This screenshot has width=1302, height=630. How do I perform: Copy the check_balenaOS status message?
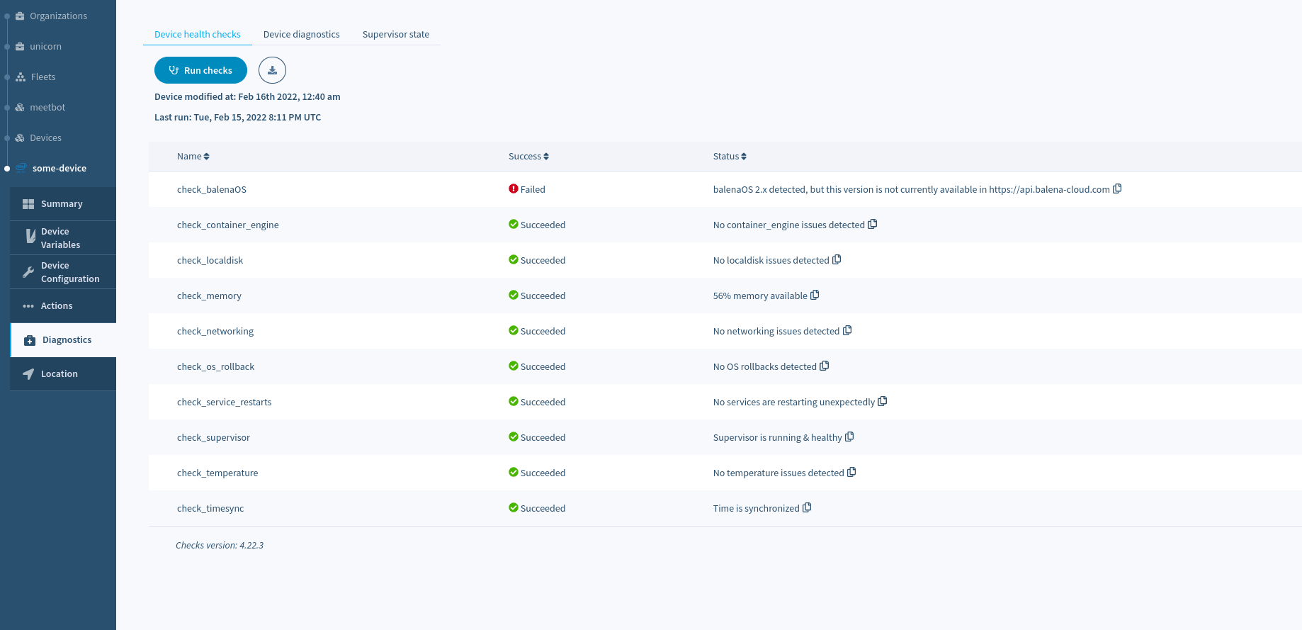pyautogui.click(x=1117, y=189)
